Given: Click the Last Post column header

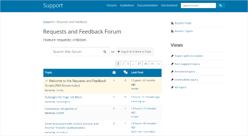Looking at the screenshot, I should tap(137, 73).
